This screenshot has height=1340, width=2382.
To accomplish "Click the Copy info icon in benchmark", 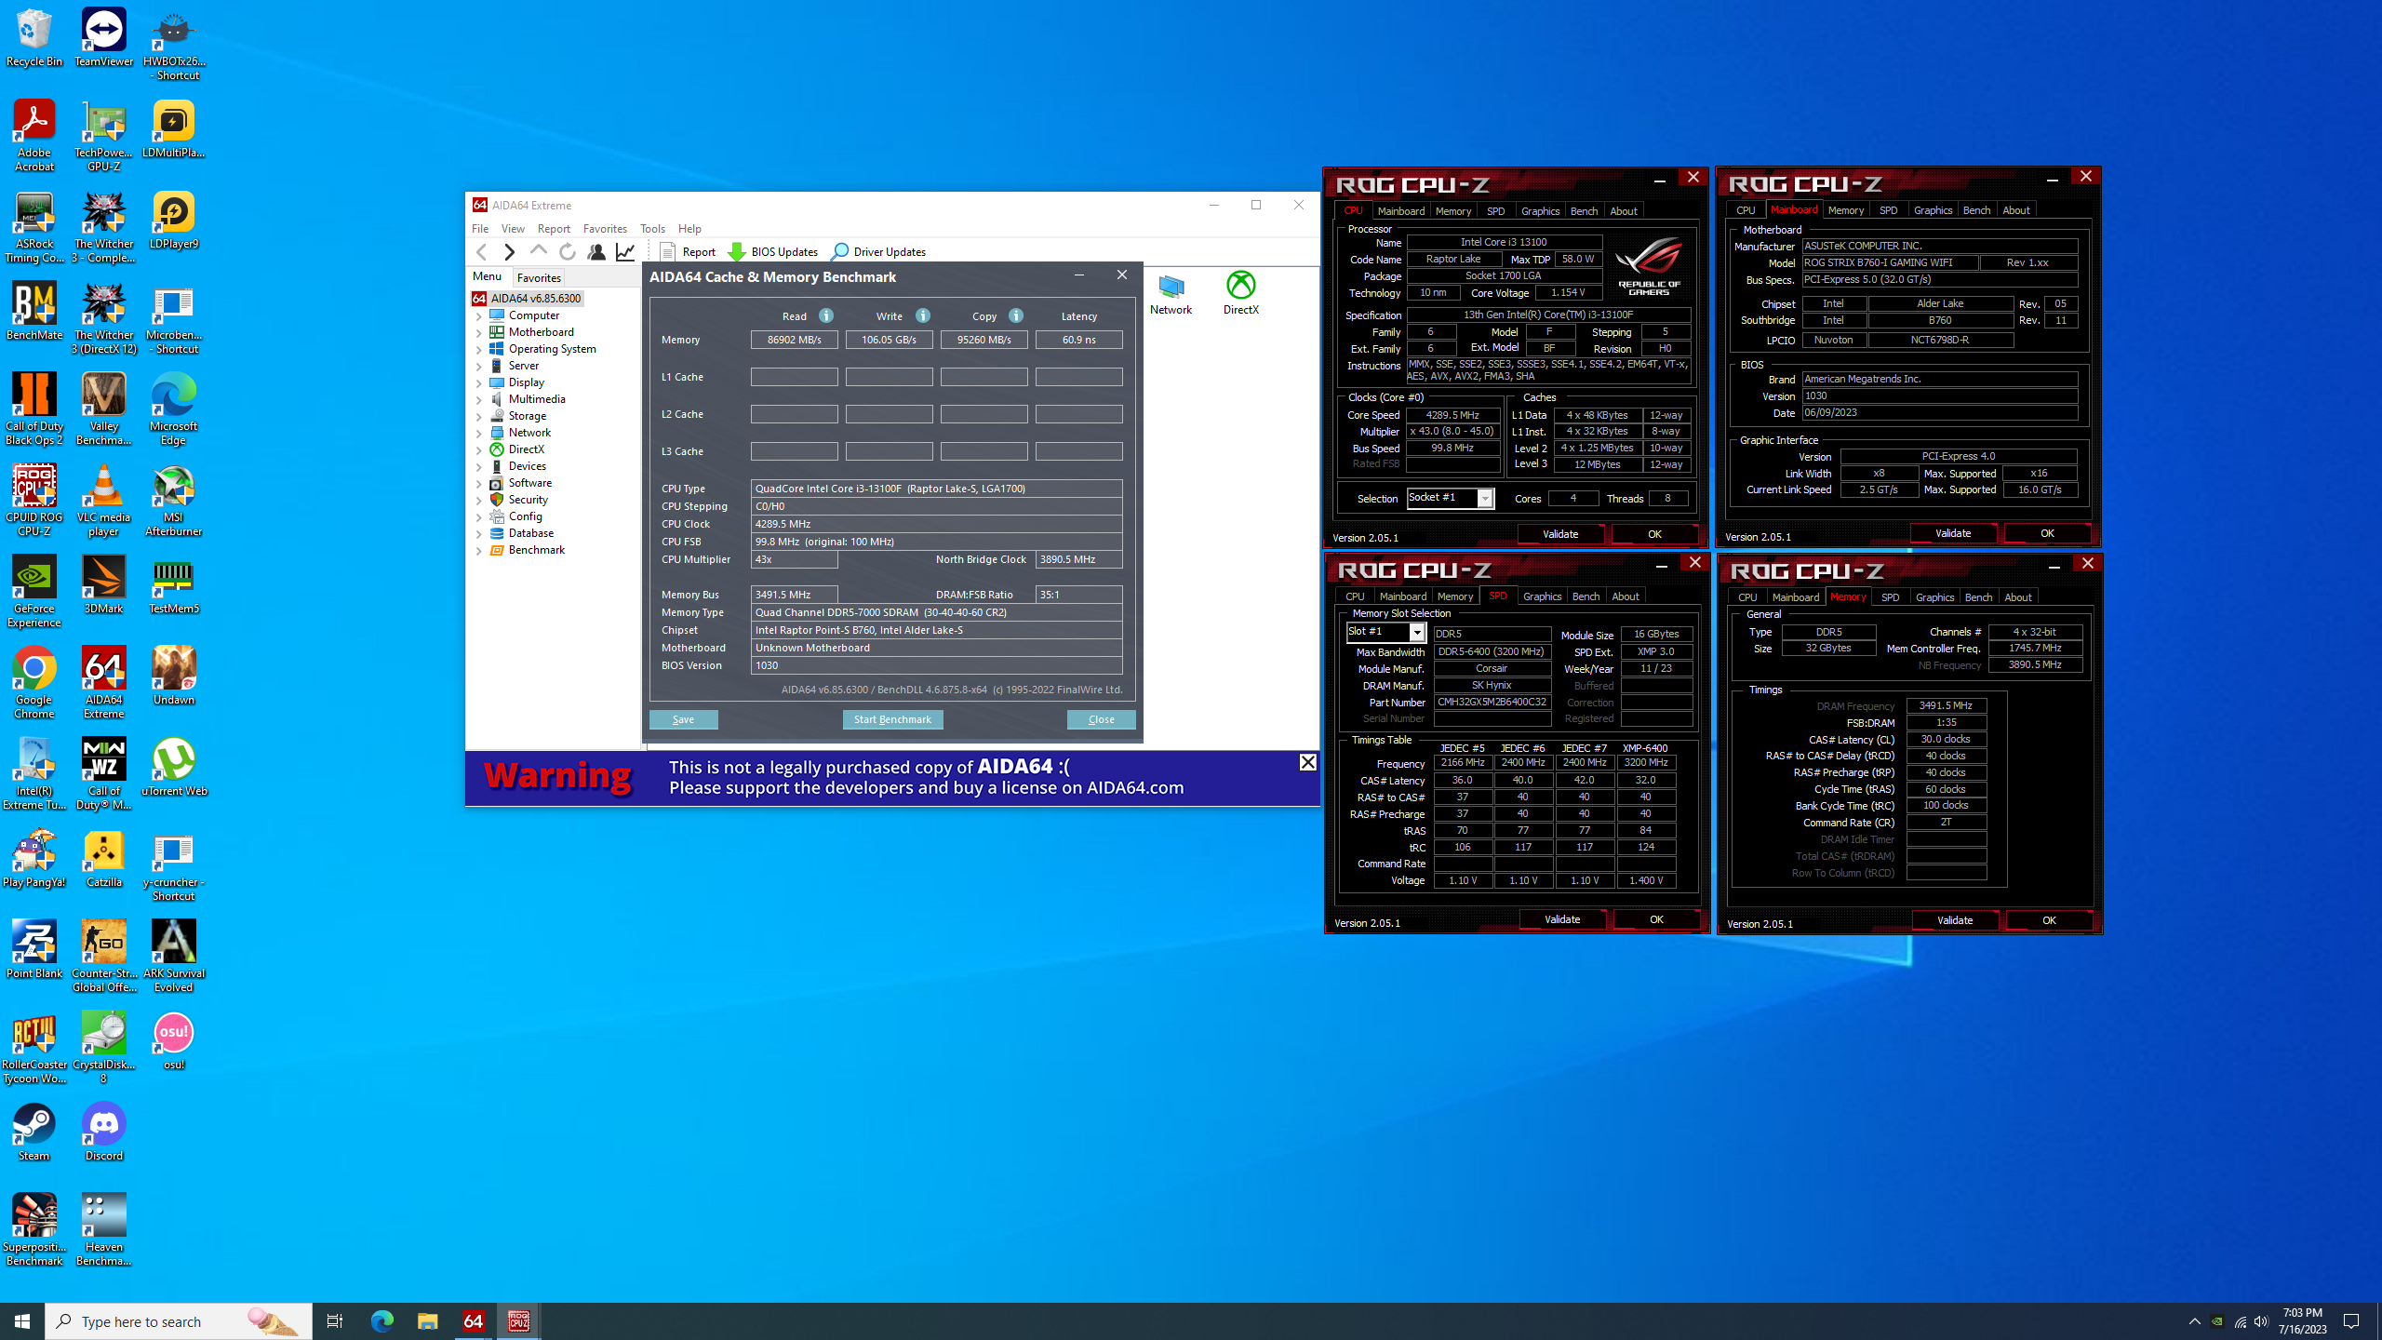I will [x=1016, y=315].
